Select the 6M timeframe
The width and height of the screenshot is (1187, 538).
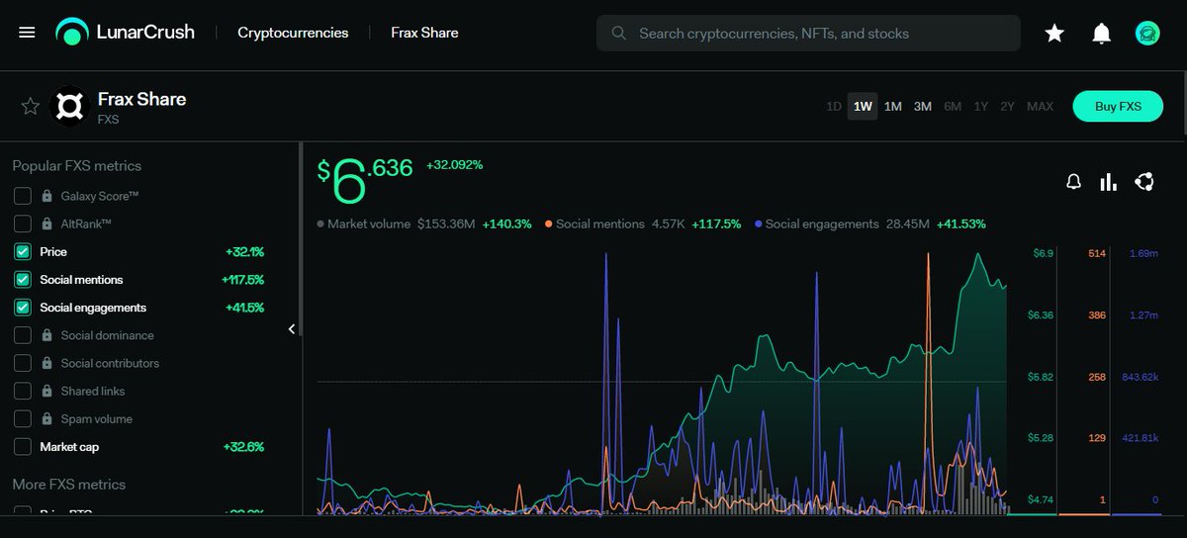pyautogui.click(x=952, y=107)
